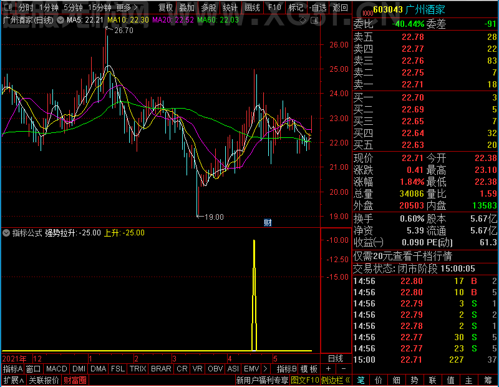Select 笔 tick tab in sidebar
The height and width of the screenshot is (387, 499).
(361, 380)
